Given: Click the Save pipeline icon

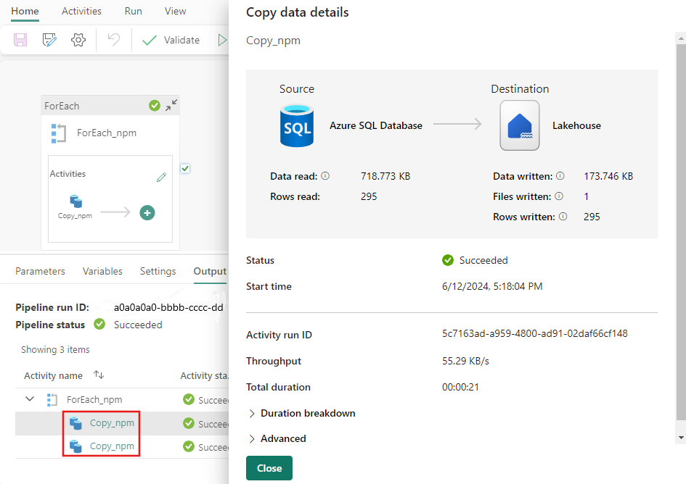Looking at the screenshot, I should click(x=20, y=40).
